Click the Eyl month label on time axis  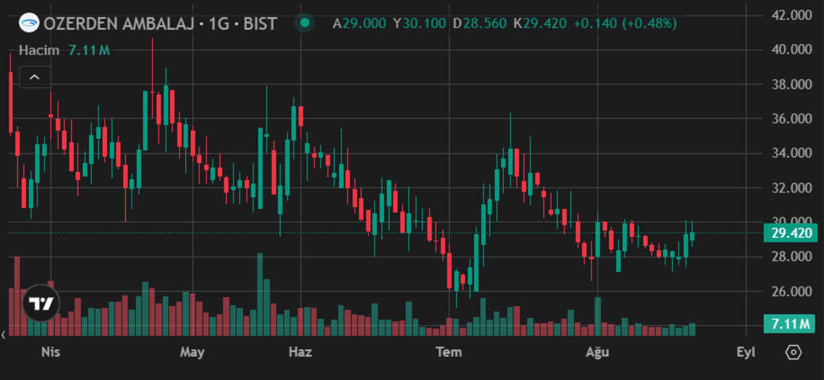coord(746,352)
